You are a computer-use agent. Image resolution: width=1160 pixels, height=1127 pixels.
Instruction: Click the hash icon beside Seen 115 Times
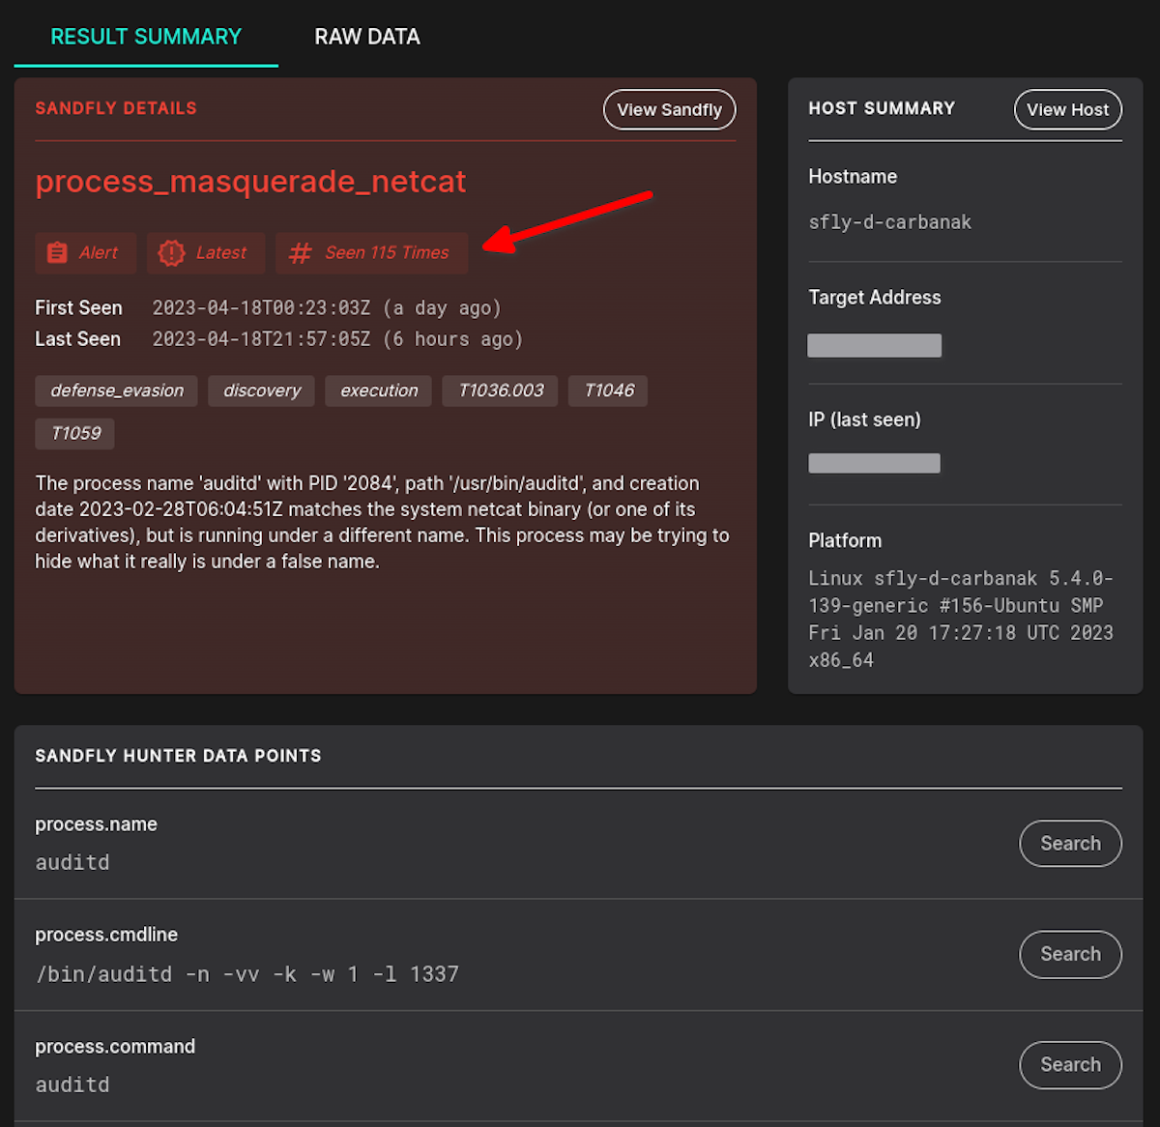tap(301, 253)
